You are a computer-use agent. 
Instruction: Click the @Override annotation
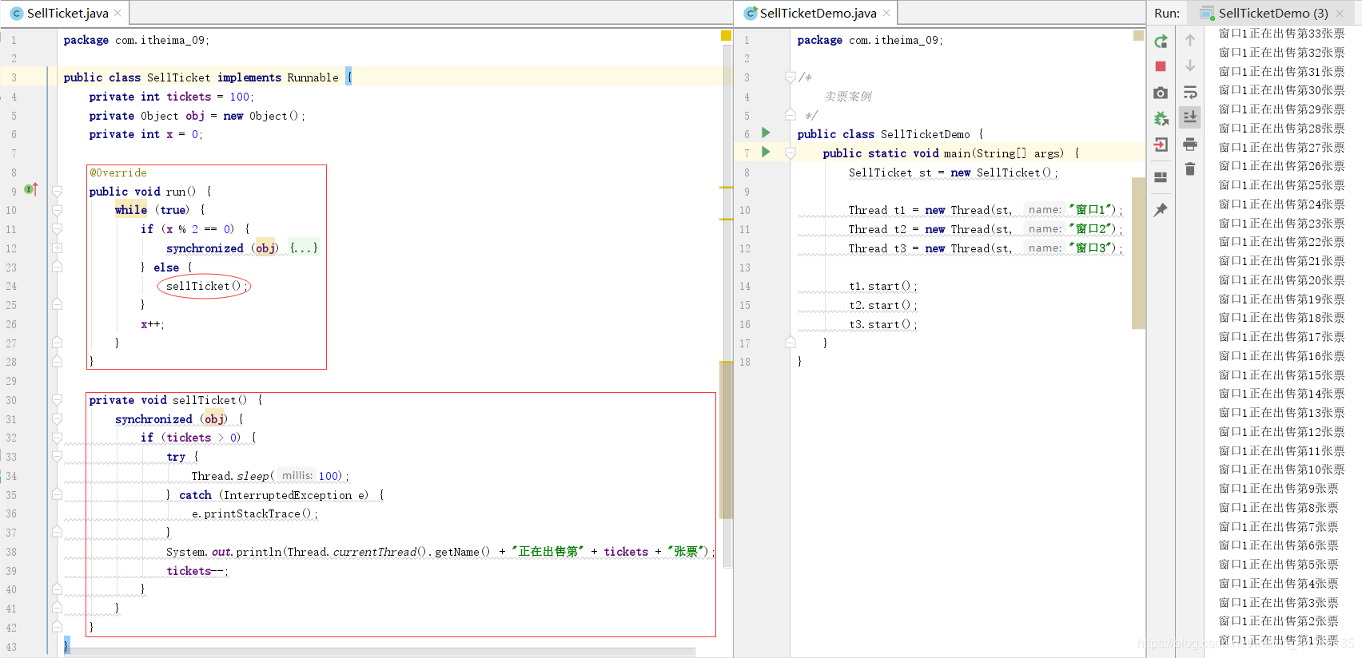point(118,172)
